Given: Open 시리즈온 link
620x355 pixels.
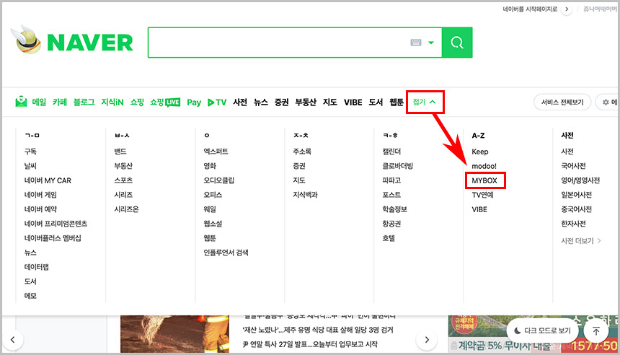Looking at the screenshot, I should pos(127,209).
